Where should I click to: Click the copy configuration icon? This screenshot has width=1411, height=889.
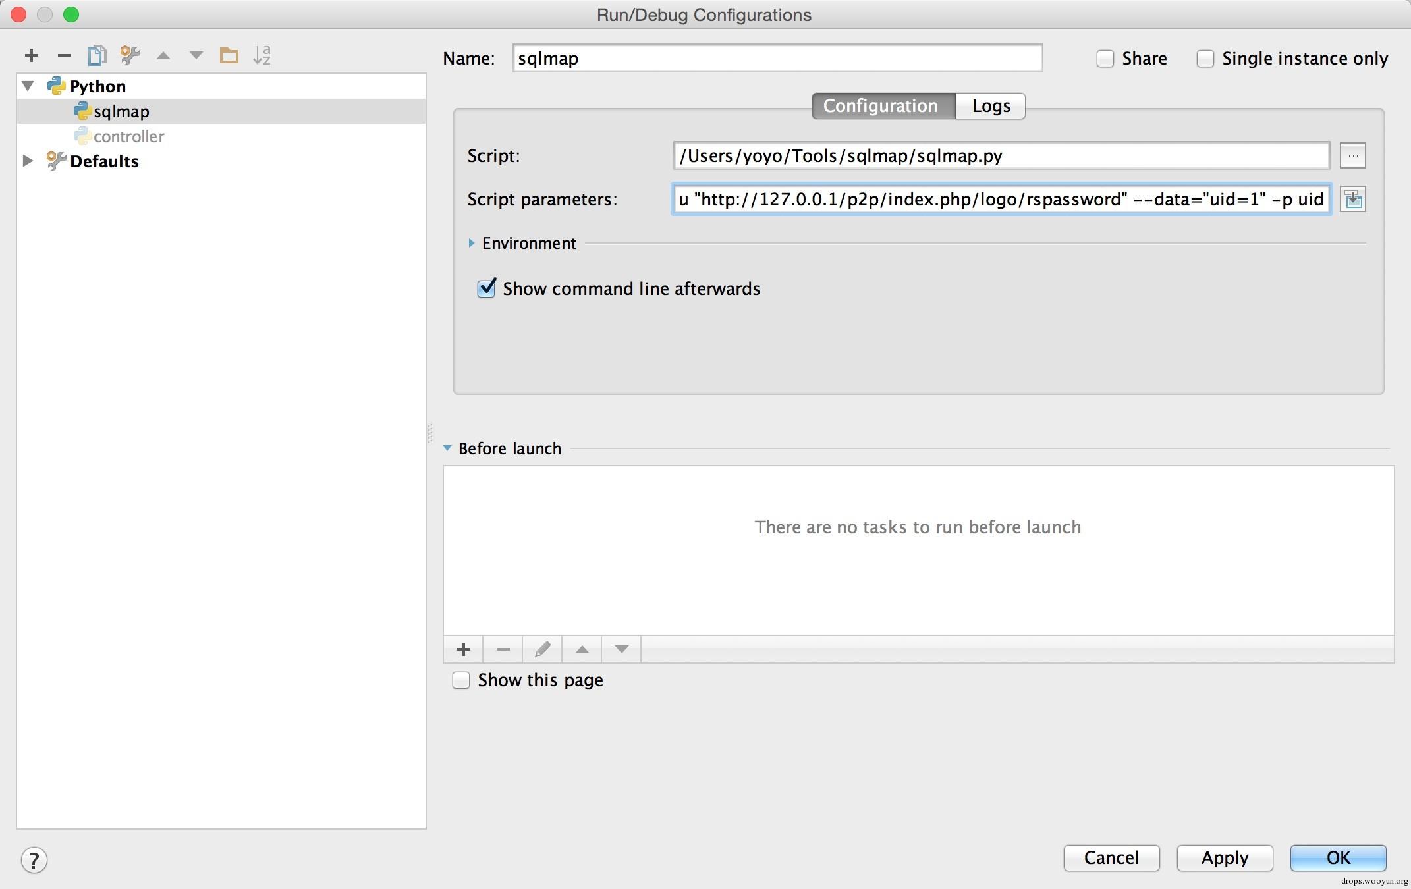click(x=97, y=56)
